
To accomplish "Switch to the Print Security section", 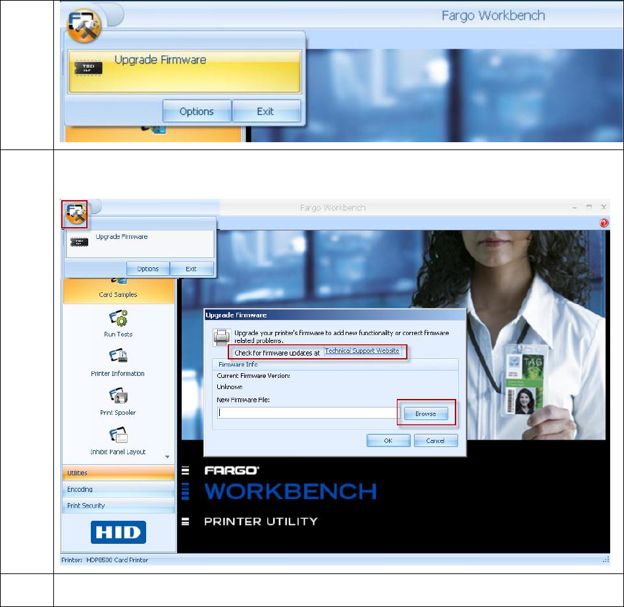I will (118, 506).
